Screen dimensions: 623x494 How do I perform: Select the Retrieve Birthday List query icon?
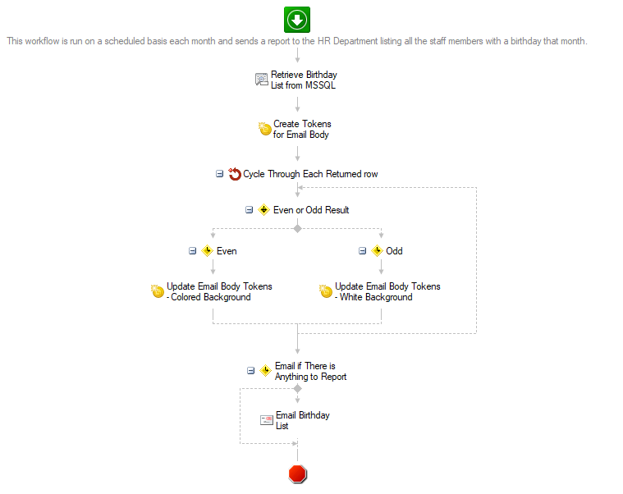point(262,80)
